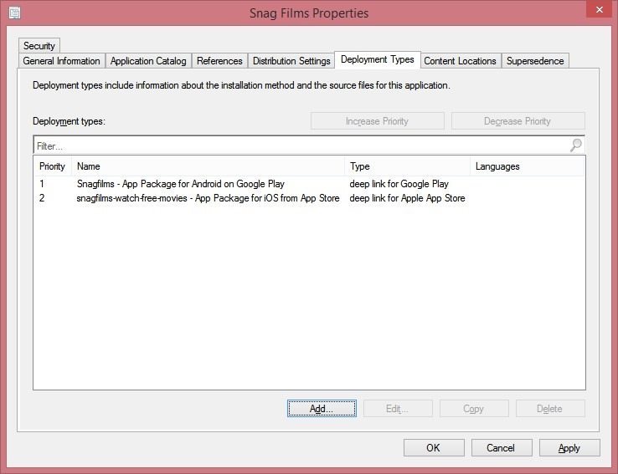Click the window icon in title bar

click(15, 13)
